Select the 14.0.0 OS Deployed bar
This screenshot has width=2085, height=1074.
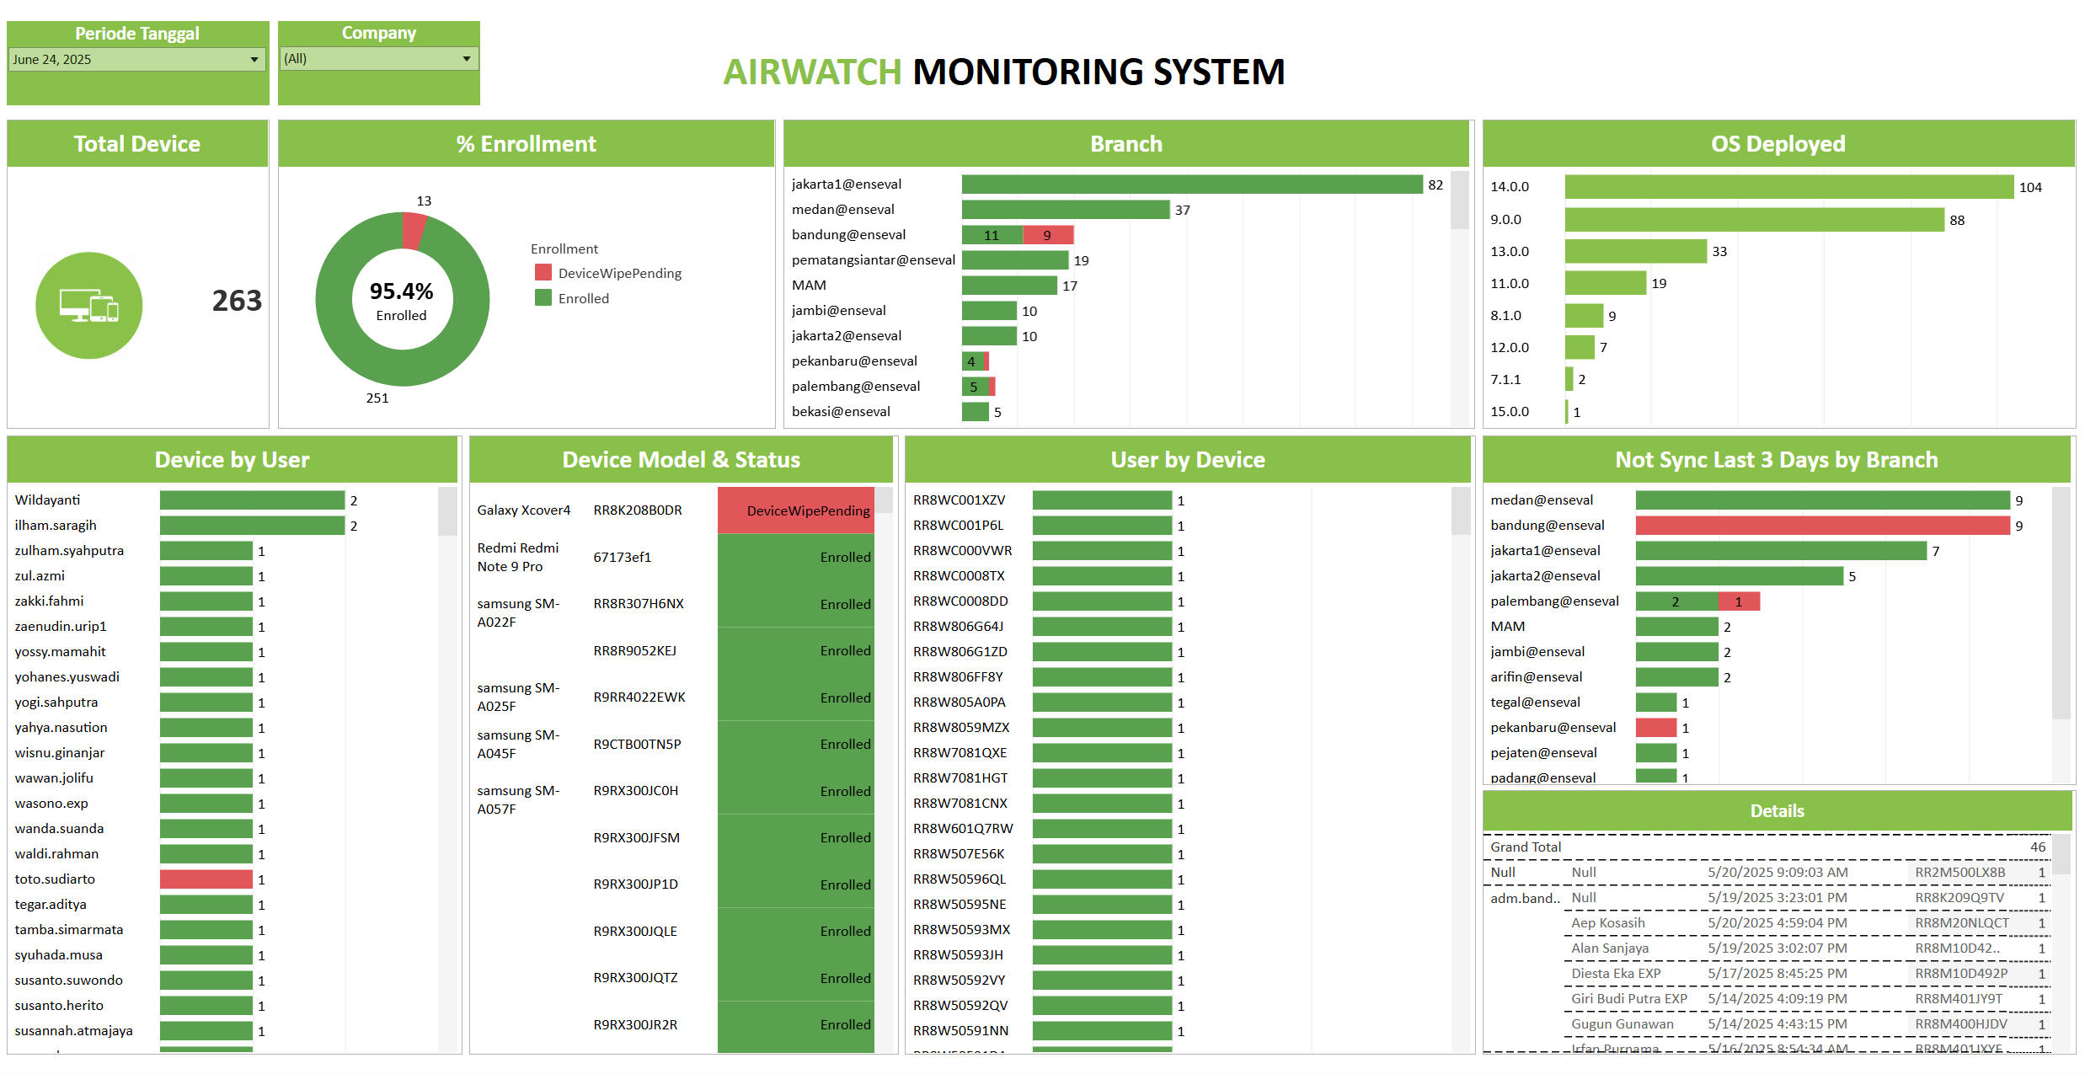pyautogui.click(x=1788, y=187)
